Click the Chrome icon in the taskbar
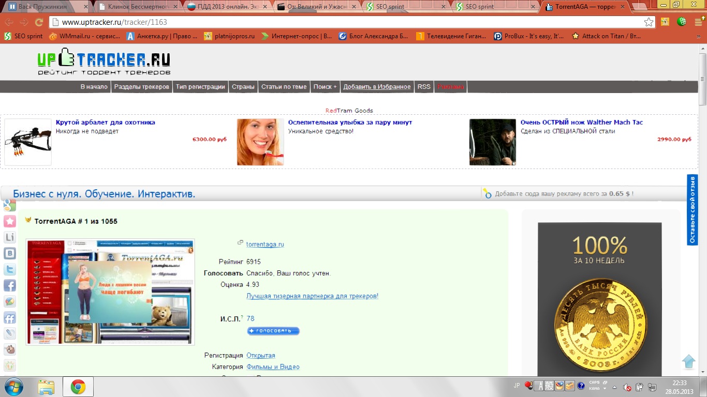 [x=78, y=387]
